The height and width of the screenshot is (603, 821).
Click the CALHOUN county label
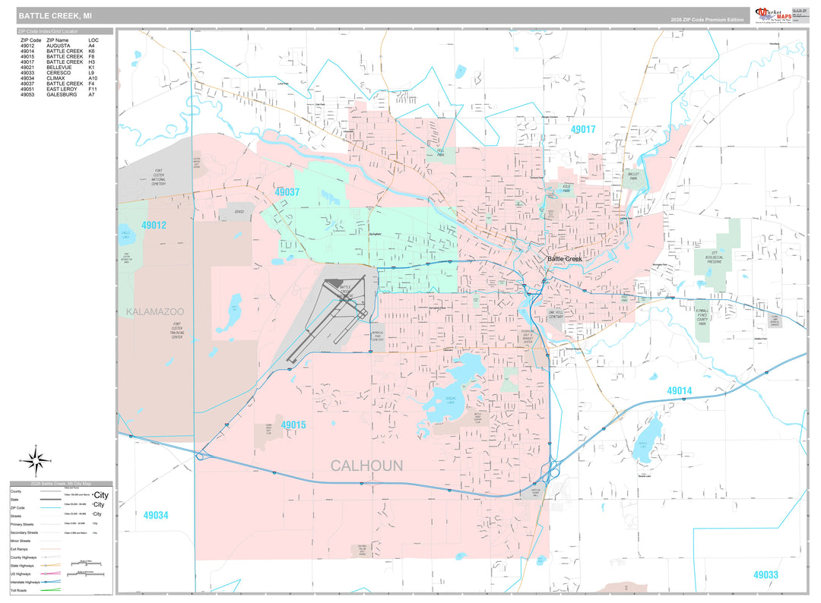[366, 466]
